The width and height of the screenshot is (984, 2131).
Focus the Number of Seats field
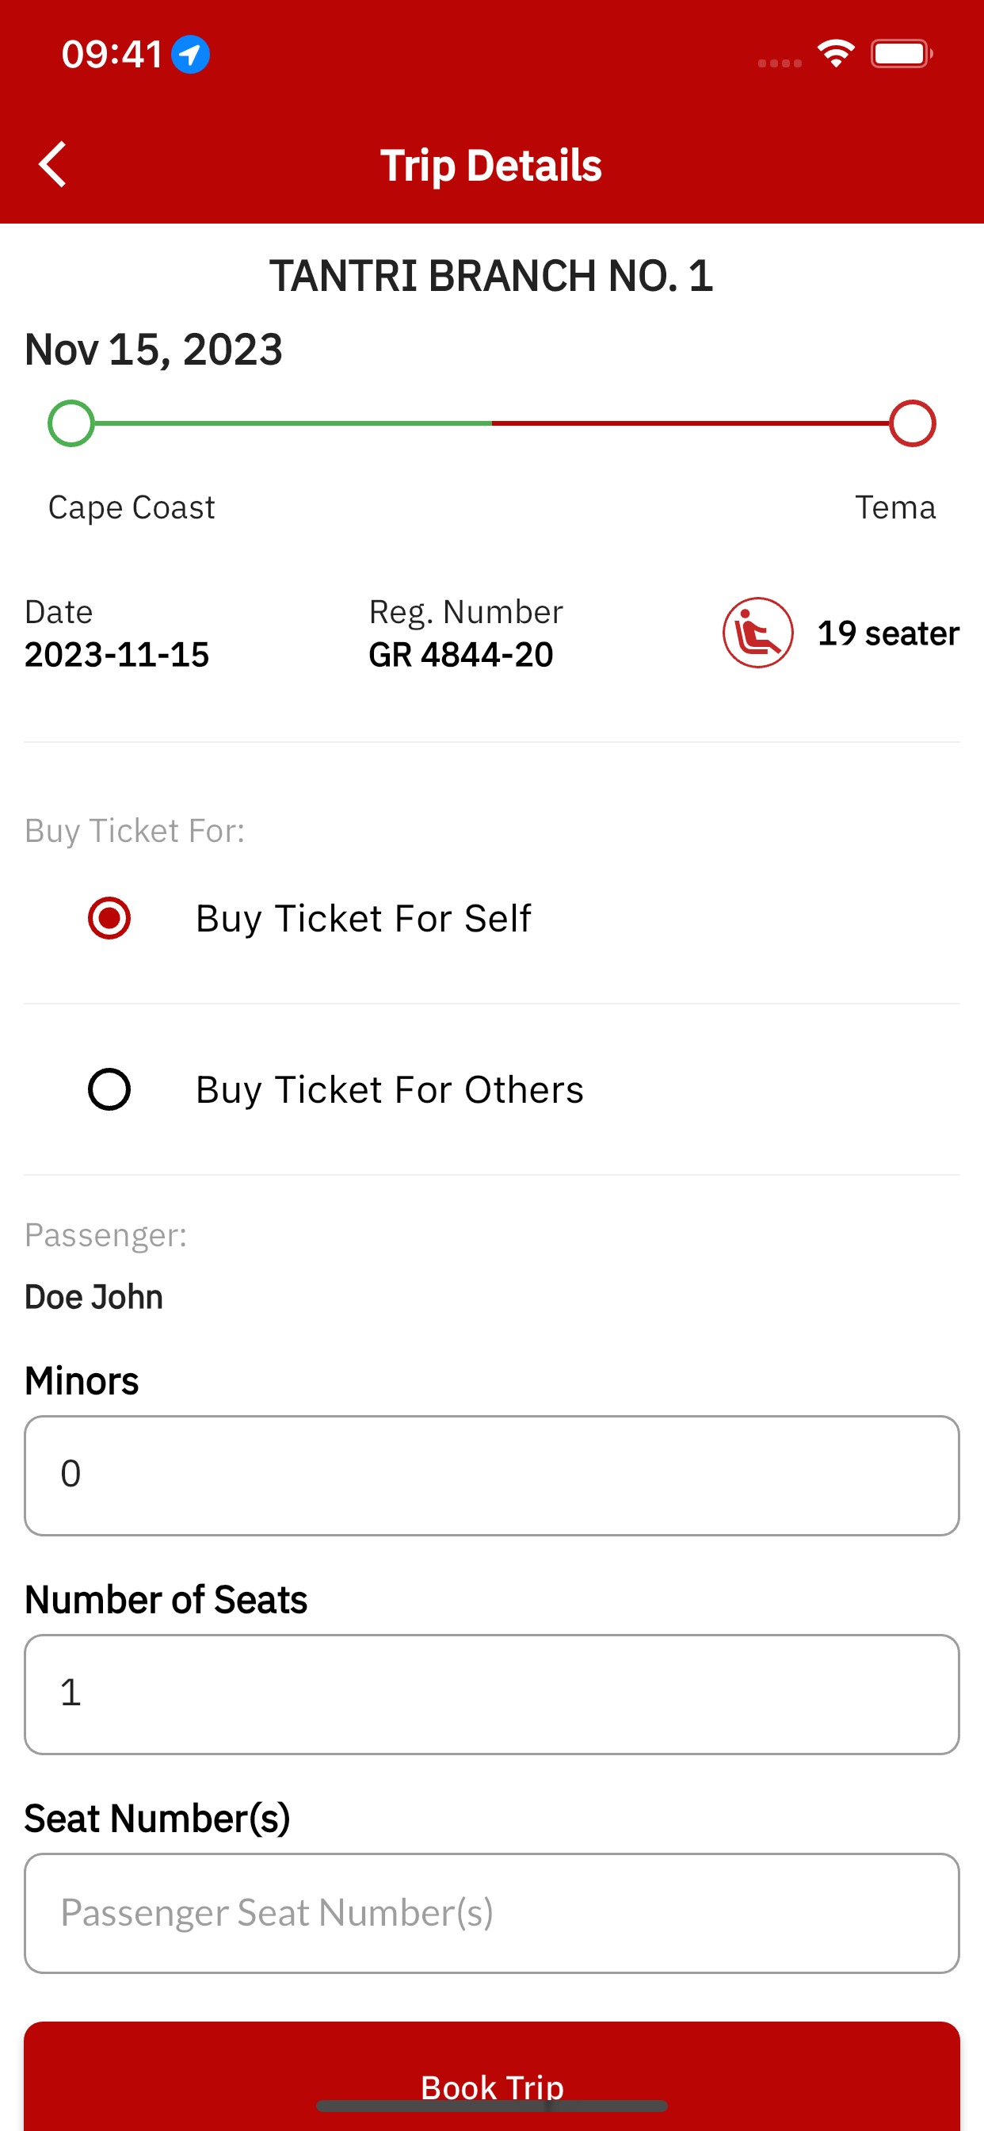click(x=492, y=1693)
